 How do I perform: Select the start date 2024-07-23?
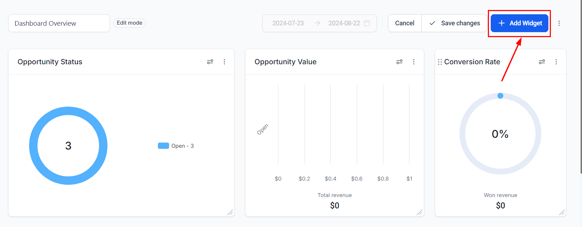point(288,23)
